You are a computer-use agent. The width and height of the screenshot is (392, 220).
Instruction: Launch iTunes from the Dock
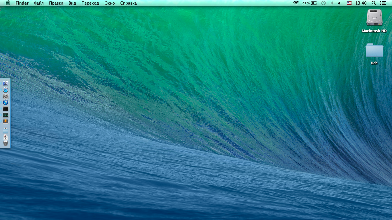5,102
